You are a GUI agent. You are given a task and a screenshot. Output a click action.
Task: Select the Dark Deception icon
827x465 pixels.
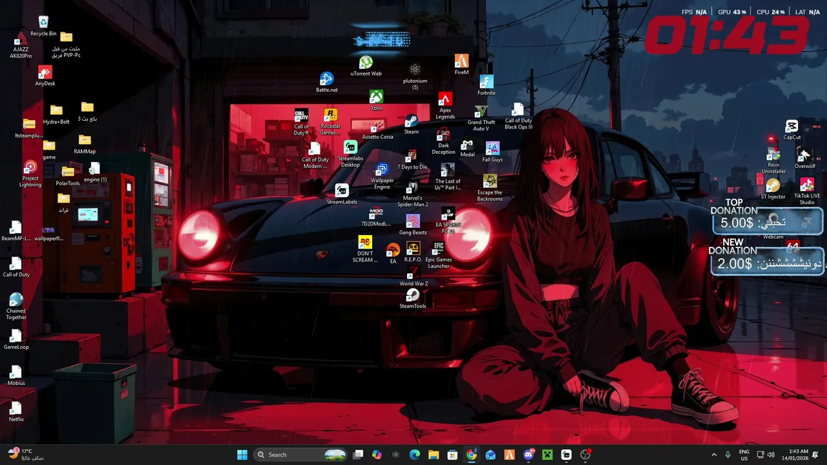(x=443, y=141)
